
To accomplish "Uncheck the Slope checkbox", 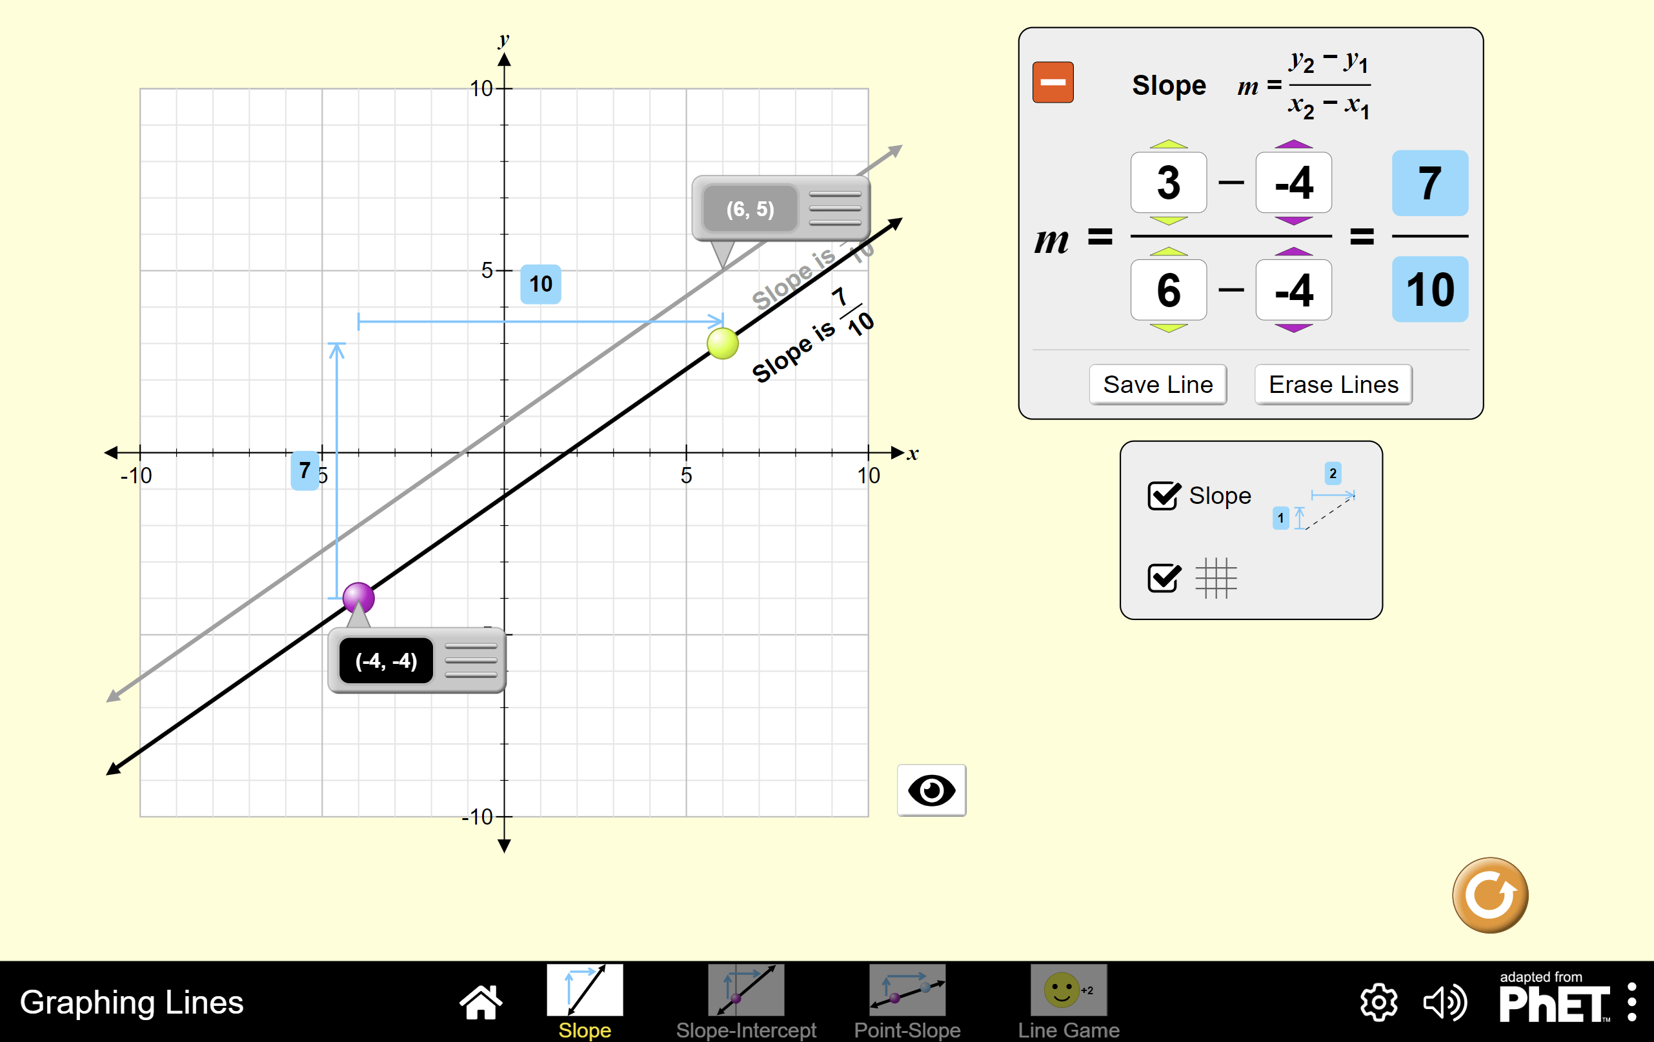I will tap(1164, 496).
